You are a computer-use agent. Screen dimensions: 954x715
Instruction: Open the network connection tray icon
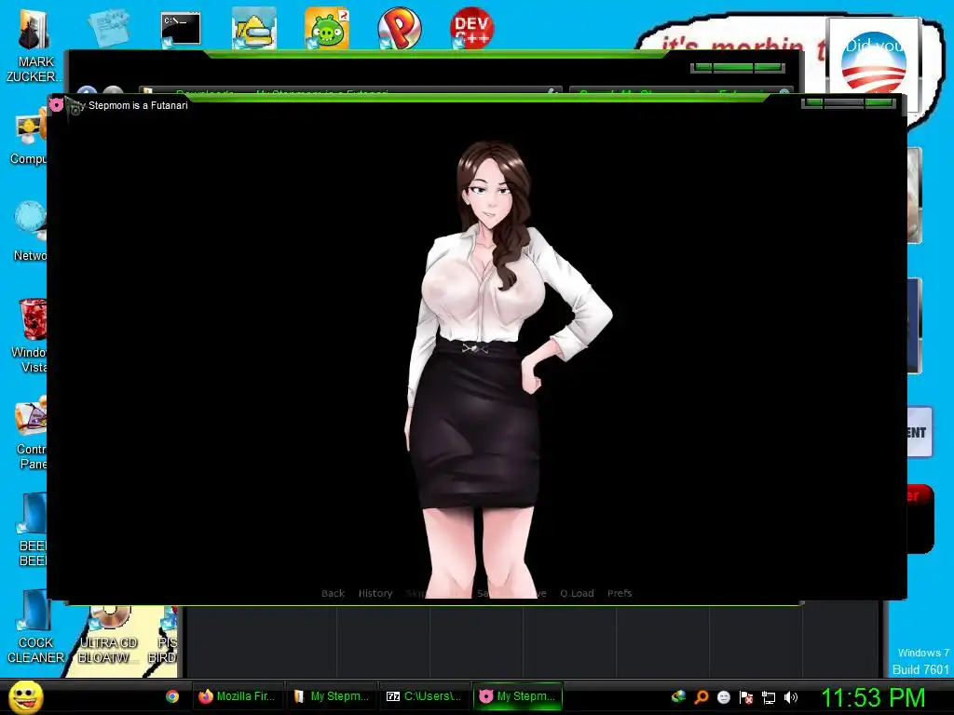coord(769,697)
